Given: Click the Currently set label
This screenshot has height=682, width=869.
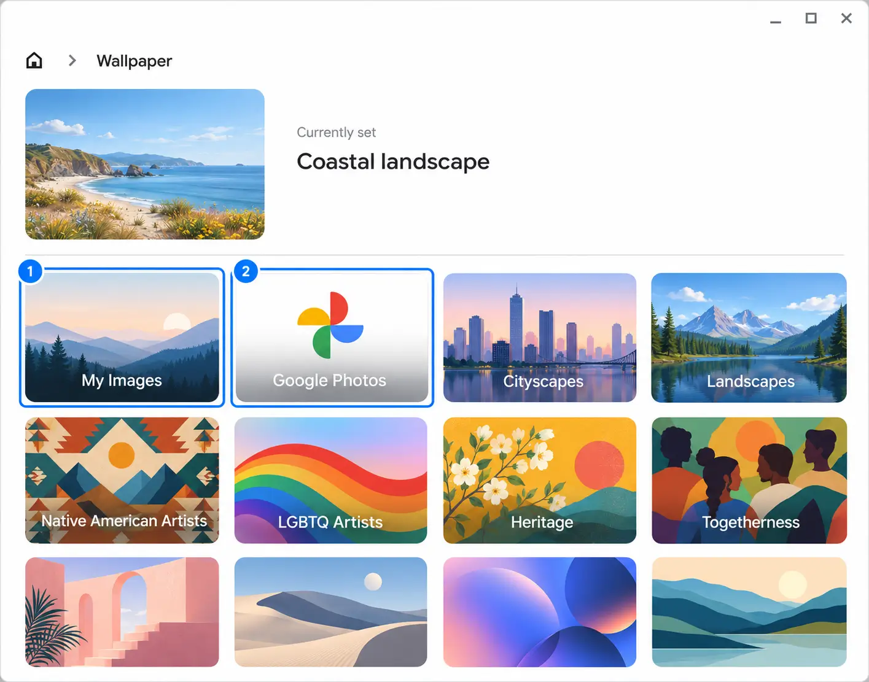Looking at the screenshot, I should pos(337,133).
